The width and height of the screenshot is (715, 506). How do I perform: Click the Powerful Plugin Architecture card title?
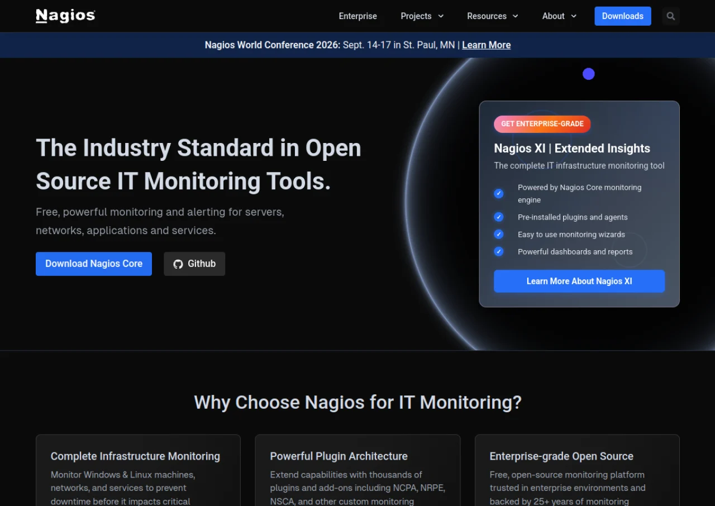coord(339,456)
